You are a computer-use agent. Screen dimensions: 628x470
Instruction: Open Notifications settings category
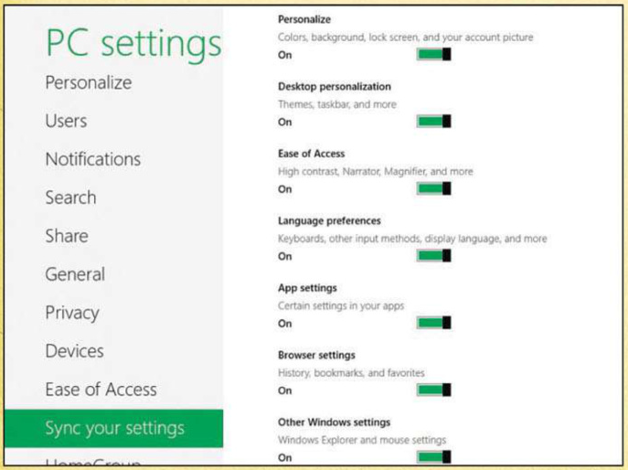(93, 159)
